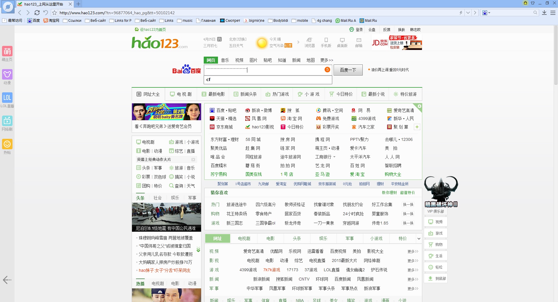The width and height of the screenshot is (558, 302).
Task: Switch to 社会 news tab
Action: (x=158, y=198)
